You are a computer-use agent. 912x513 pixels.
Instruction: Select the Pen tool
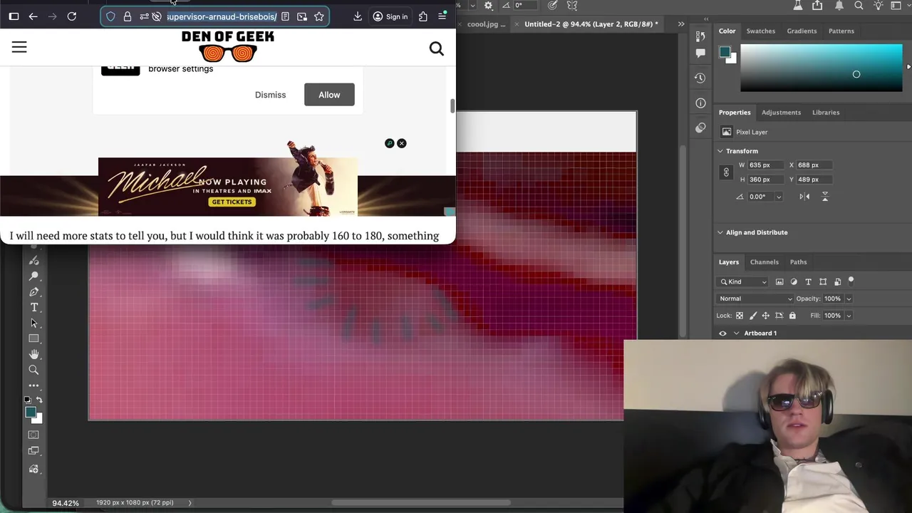(x=34, y=291)
